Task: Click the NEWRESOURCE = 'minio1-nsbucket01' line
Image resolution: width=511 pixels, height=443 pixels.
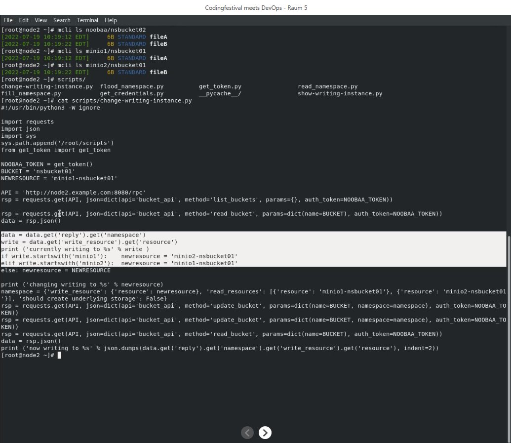Action: pos(59,178)
